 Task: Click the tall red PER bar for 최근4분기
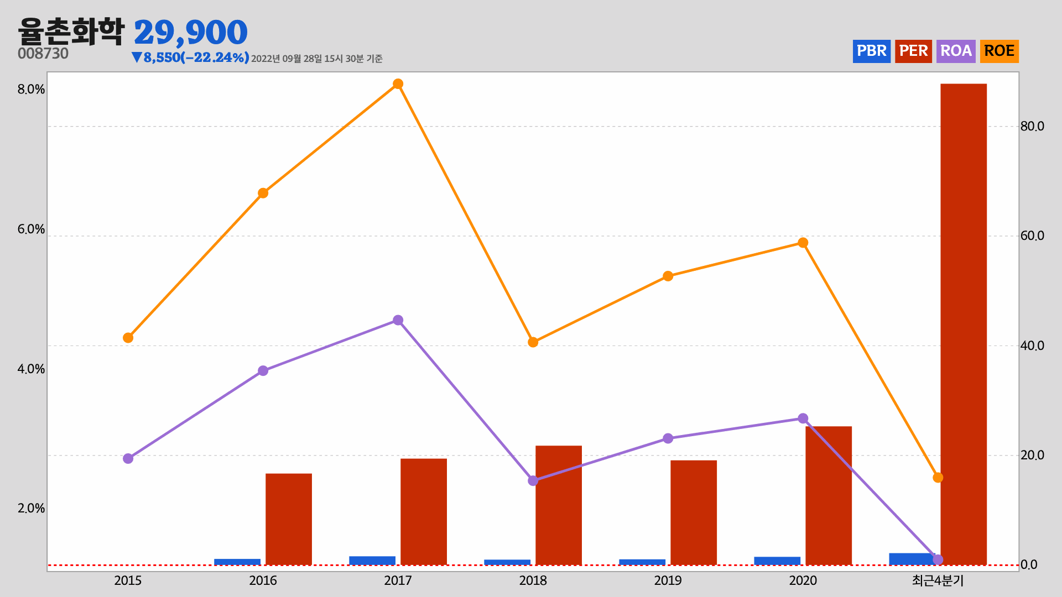(964, 324)
